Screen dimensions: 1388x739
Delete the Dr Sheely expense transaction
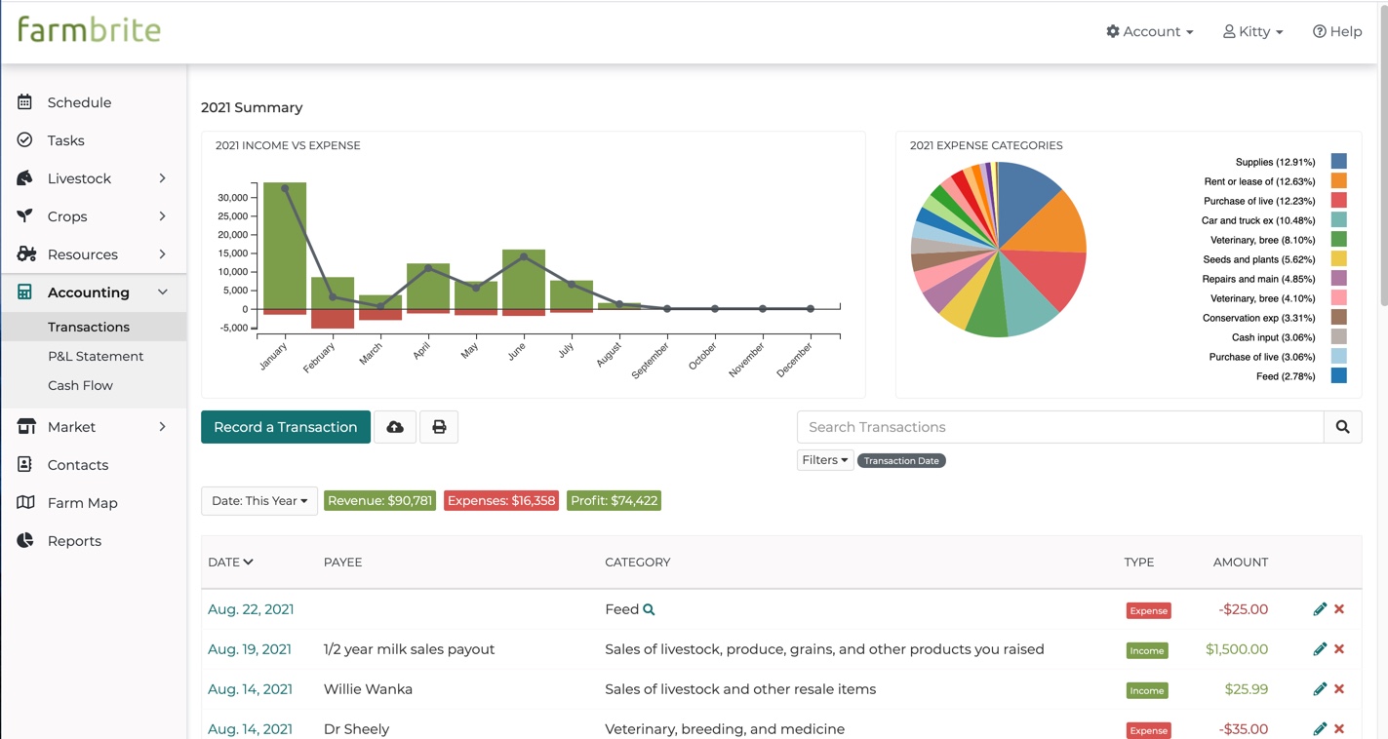coord(1339,729)
